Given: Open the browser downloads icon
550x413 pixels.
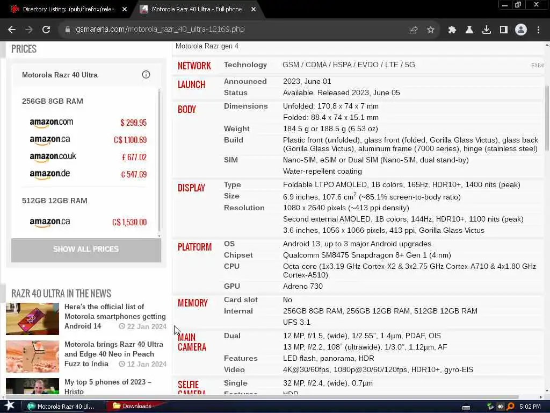Looking at the screenshot, I should [x=486, y=30].
